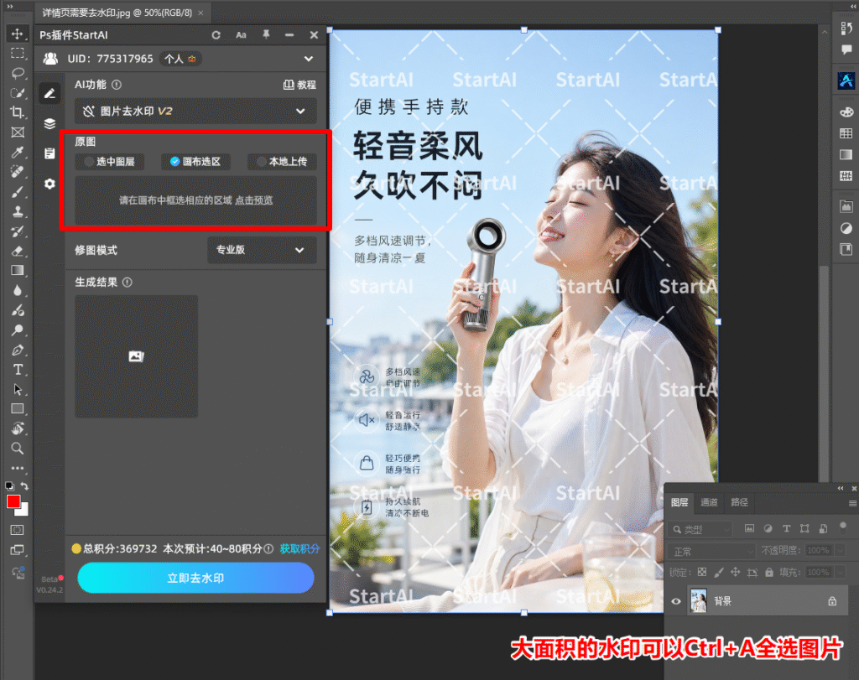Select the Spot Healing Brush tool
The height and width of the screenshot is (680, 859).
(17, 172)
